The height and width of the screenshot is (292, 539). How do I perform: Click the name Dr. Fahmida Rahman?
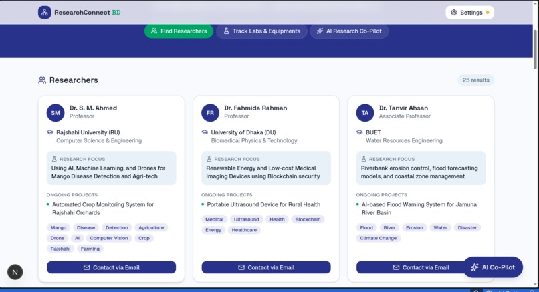(255, 108)
